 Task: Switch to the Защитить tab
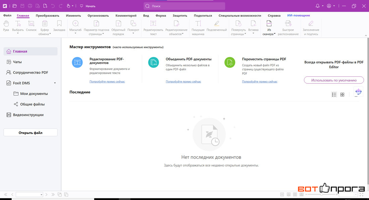click(x=180, y=15)
